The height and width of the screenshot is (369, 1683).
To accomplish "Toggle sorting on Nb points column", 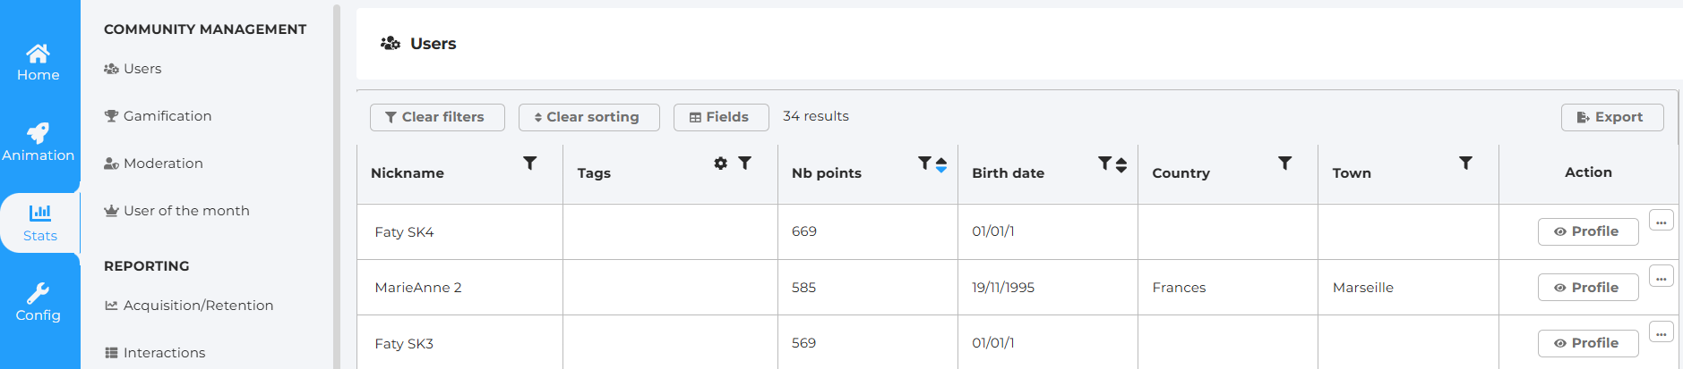I will (x=941, y=165).
